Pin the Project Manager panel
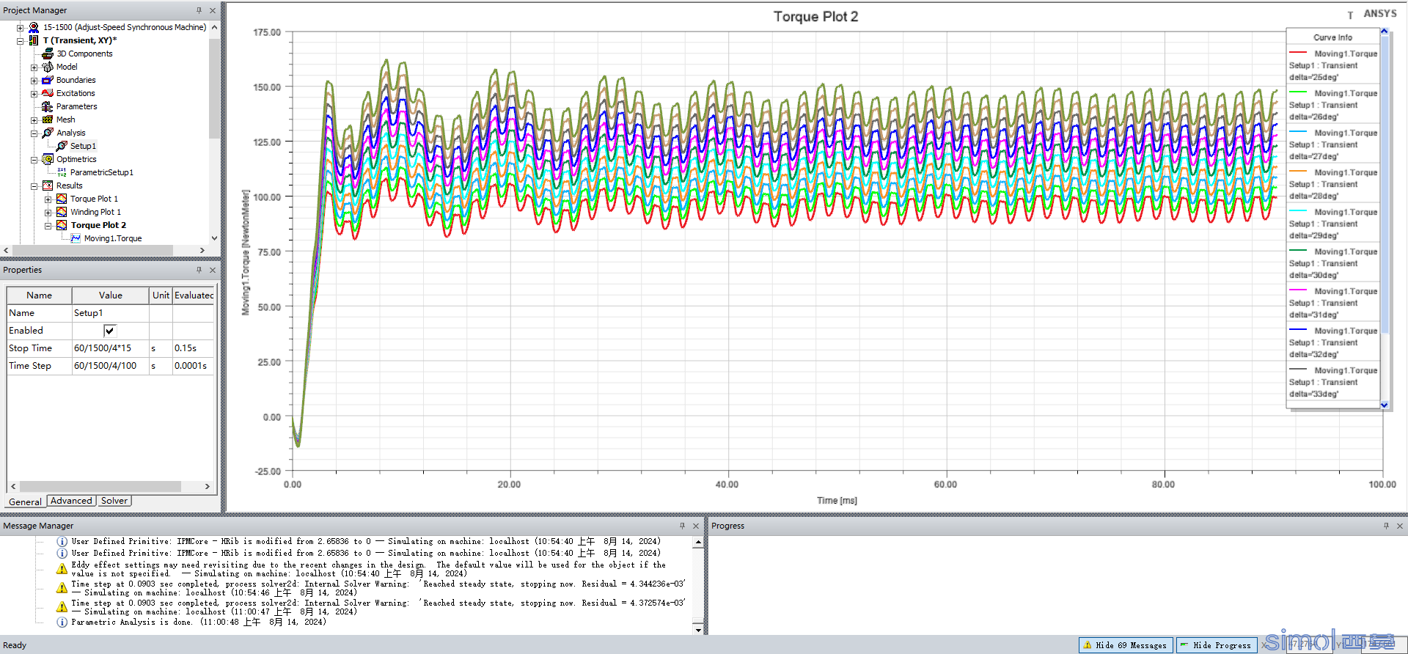The width and height of the screenshot is (1408, 654). coord(199,10)
